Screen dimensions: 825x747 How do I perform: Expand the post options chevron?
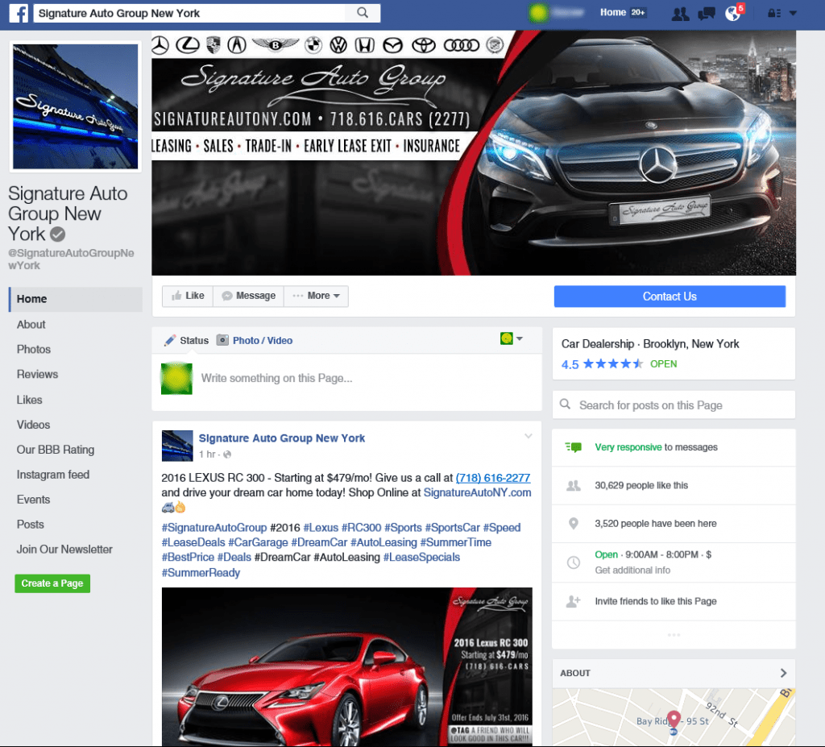[x=529, y=436]
